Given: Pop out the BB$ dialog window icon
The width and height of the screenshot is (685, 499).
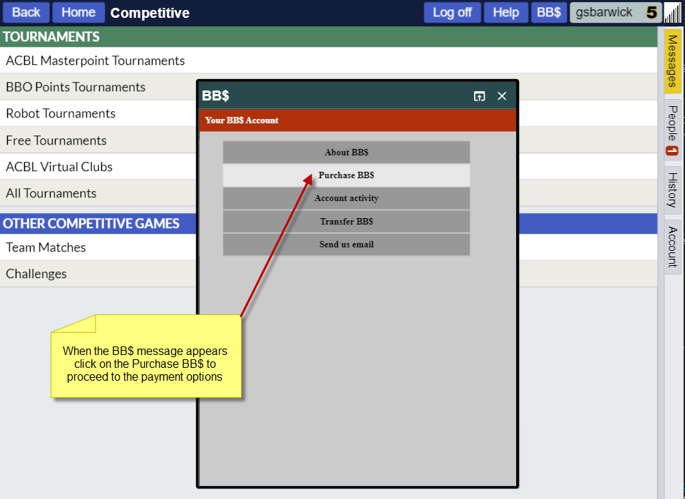Looking at the screenshot, I should point(479,96).
